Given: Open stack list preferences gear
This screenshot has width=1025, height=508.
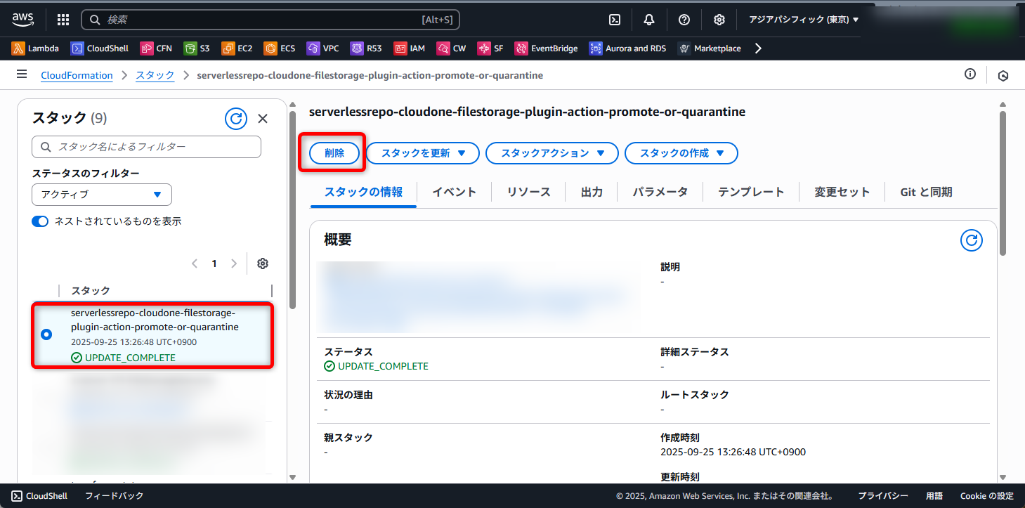Looking at the screenshot, I should (263, 263).
